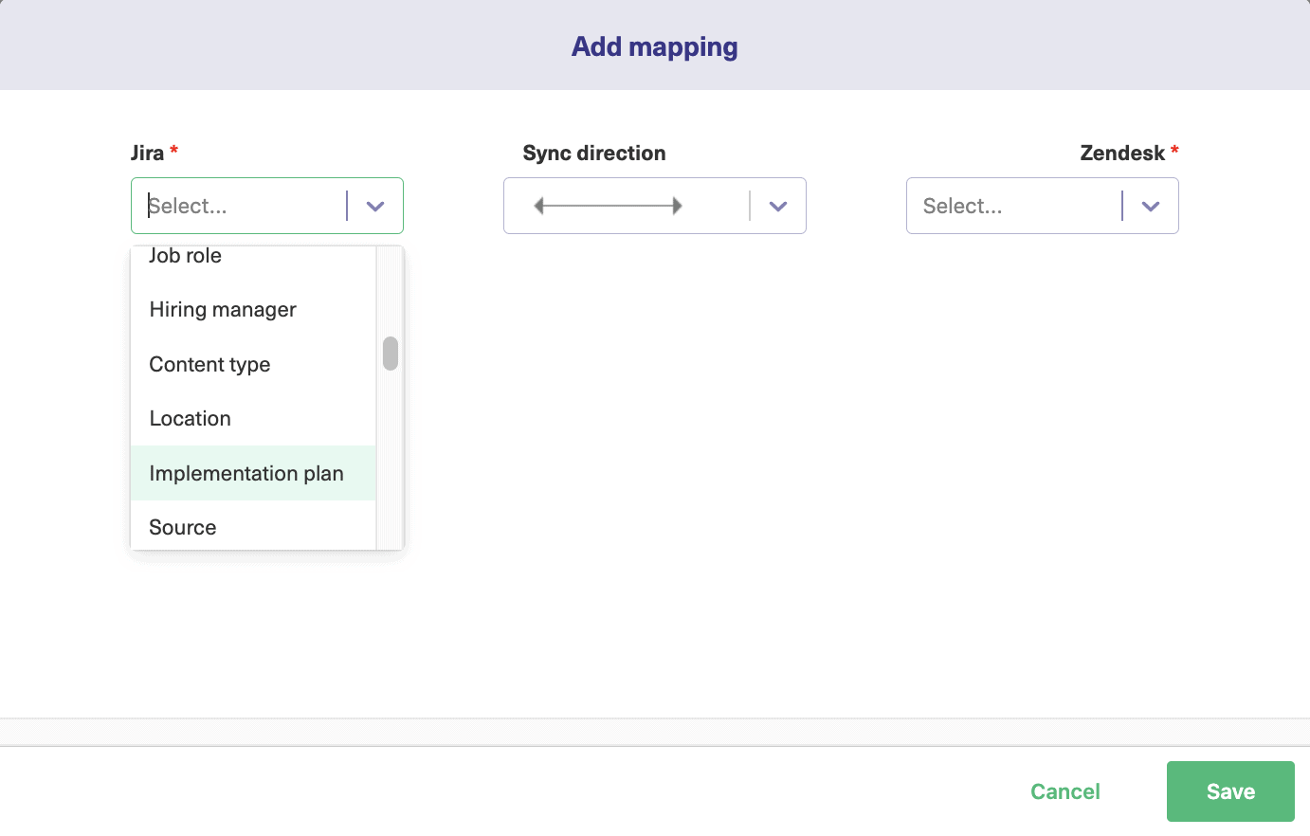Screen dimensions: 1310x836
Task: Click the dropdown list scrollbar thumb
Action: pos(390,353)
